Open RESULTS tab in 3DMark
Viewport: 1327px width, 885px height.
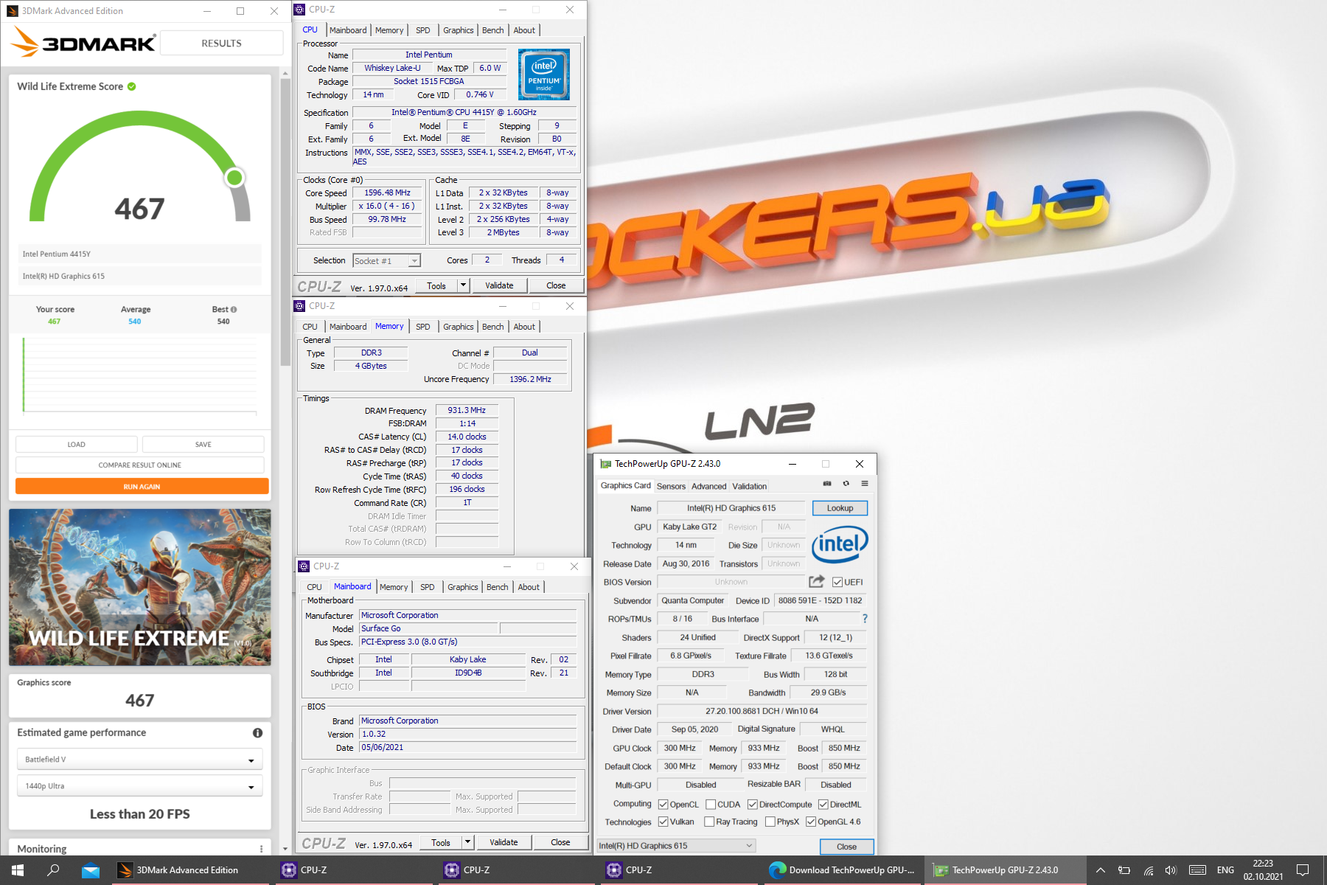pos(221,43)
